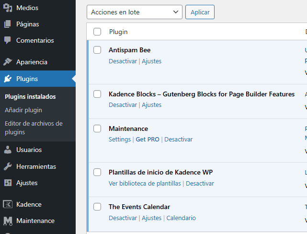The image size is (307, 234).
Task: Click the Maintenance icon in sidebar
Action: coord(8,221)
